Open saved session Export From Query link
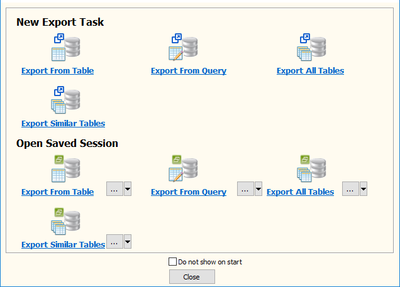400x287 pixels. pyautogui.click(x=189, y=192)
